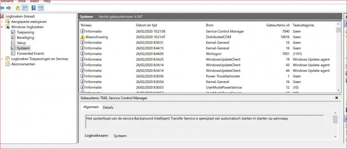Switch to the Details tab

pyautogui.click(x=108, y=107)
